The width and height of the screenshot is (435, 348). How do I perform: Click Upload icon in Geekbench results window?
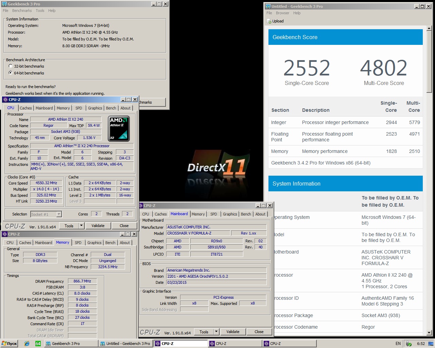(x=269, y=21)
